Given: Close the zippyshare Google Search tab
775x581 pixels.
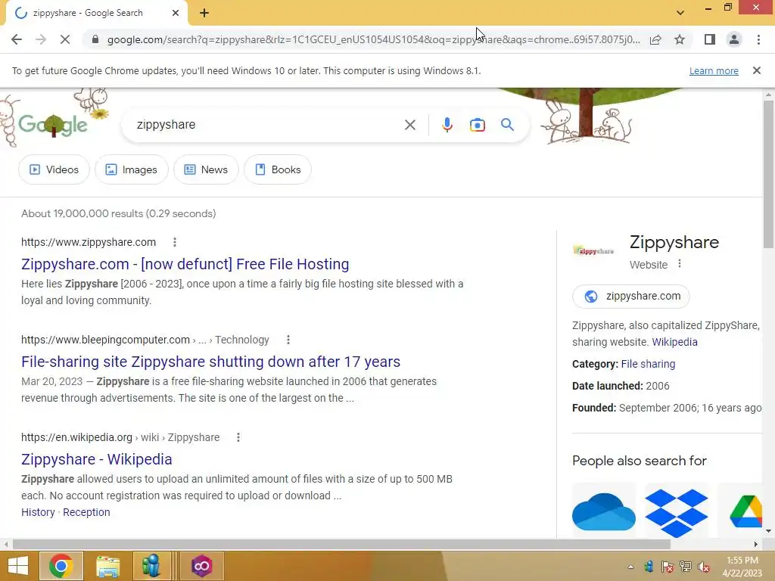Looking at the screenshot, I should (x=176, y=14).
